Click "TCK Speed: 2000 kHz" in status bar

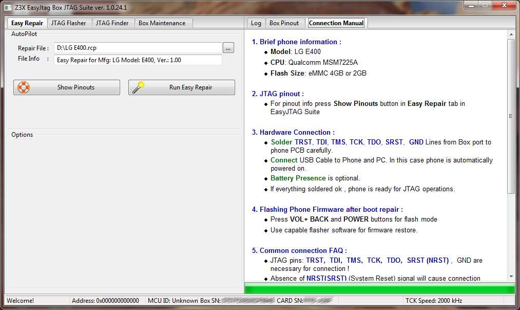click(x=434, y=301)
